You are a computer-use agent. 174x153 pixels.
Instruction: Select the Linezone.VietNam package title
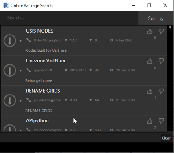click(46, 61)
